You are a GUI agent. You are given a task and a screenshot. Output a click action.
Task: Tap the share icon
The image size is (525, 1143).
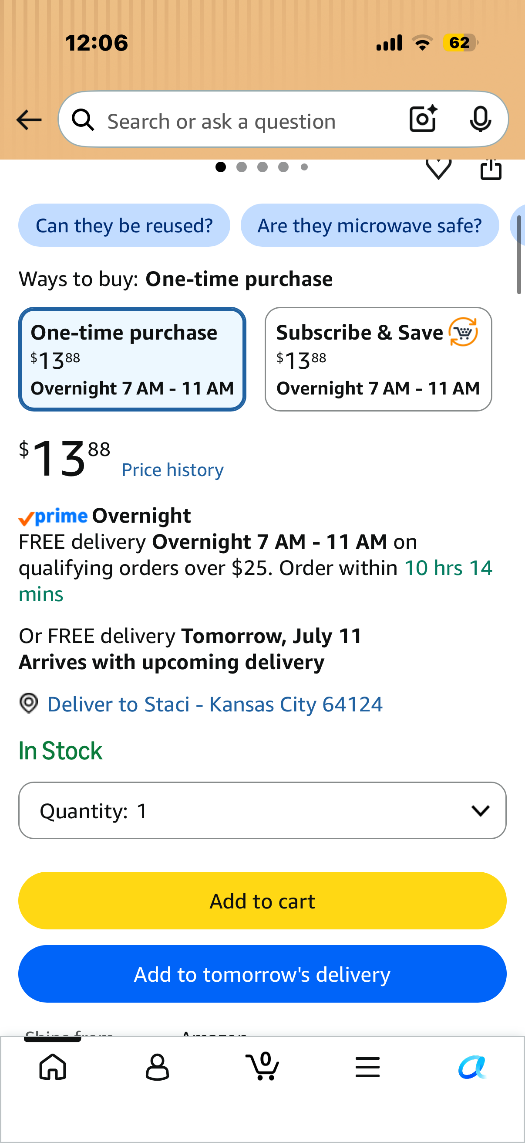click(491, 169)
